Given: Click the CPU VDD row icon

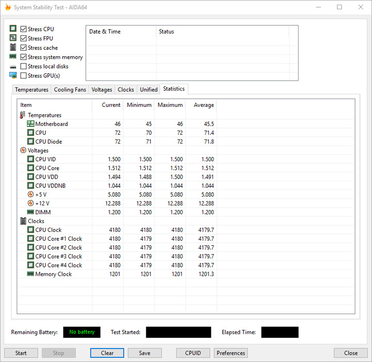Looking at the screenshot, I should [30, 177].
